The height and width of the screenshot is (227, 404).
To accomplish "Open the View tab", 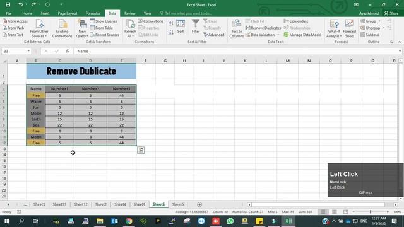I will click(x=147, y=13).
